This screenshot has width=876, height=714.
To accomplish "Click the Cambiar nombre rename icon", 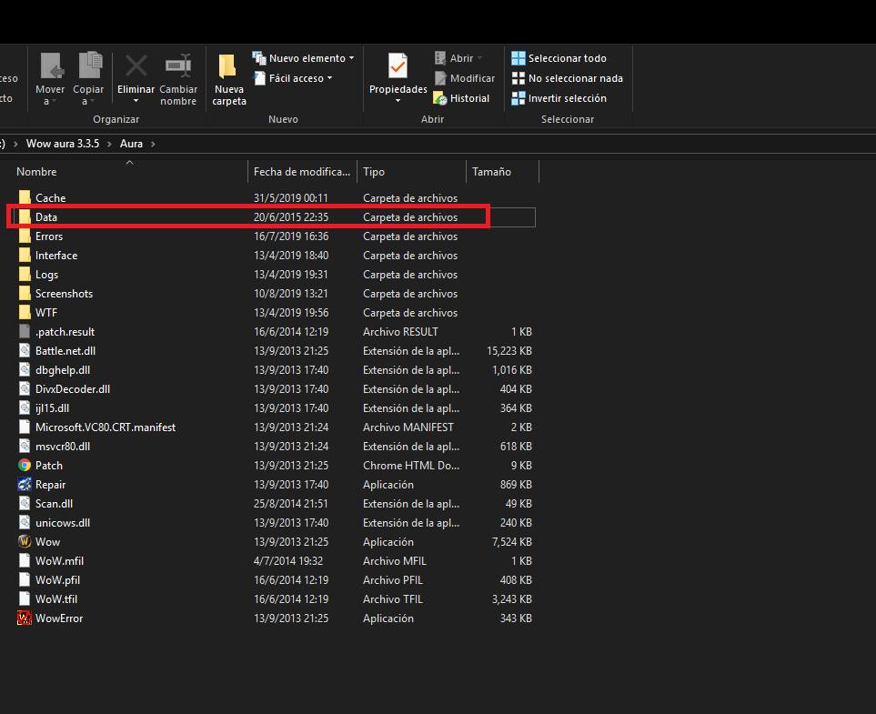I will (178, 65).
